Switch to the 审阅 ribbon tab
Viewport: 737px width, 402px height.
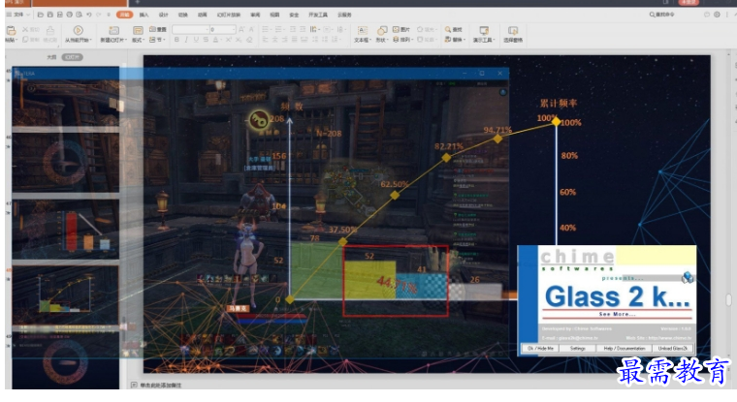[x=255, y=15]
